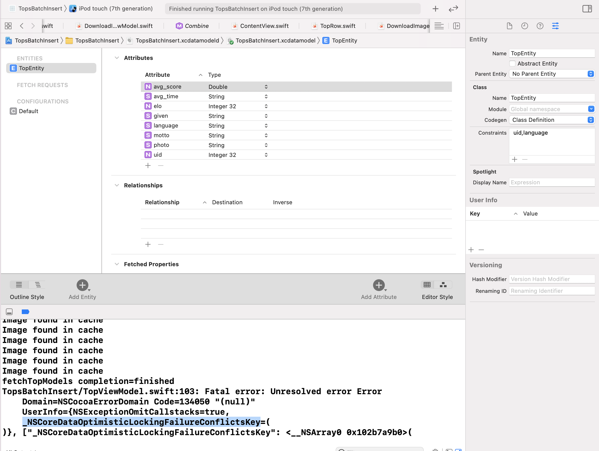The image size is (599, 451).
Task: Hide the debug area icon
Action: pyautogui.click(x=9, y=312)
